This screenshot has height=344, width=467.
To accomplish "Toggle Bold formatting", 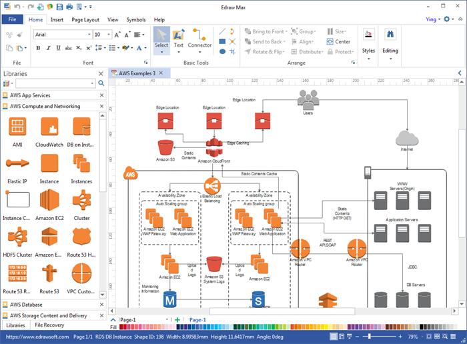I will click(38, 48).
